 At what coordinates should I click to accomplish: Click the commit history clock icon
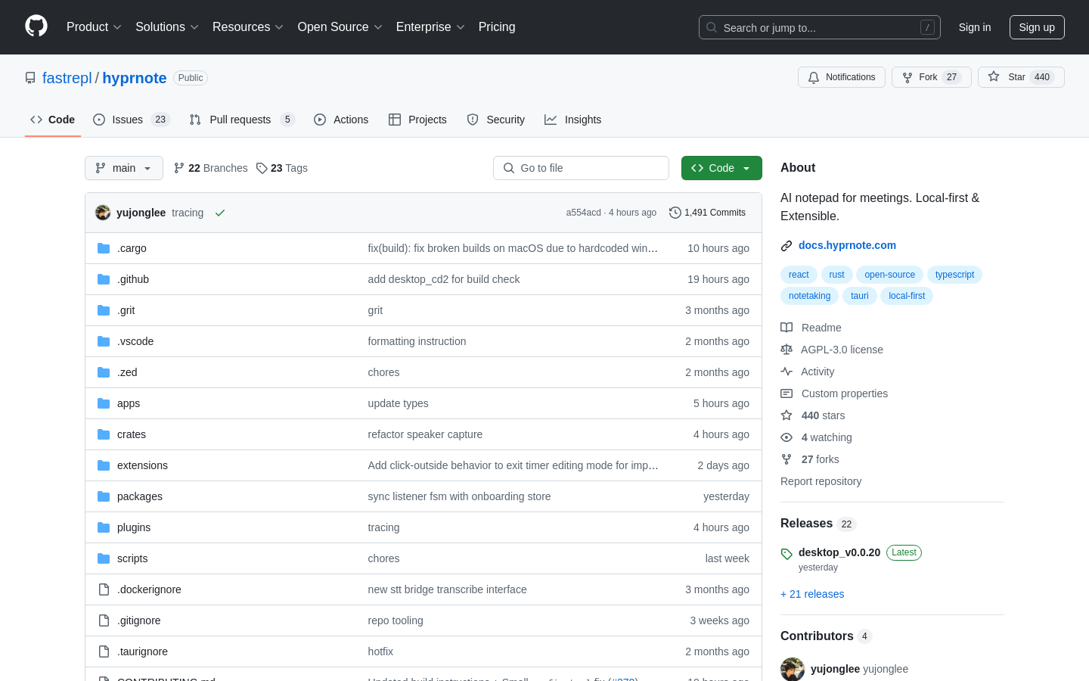pos(675,213)
